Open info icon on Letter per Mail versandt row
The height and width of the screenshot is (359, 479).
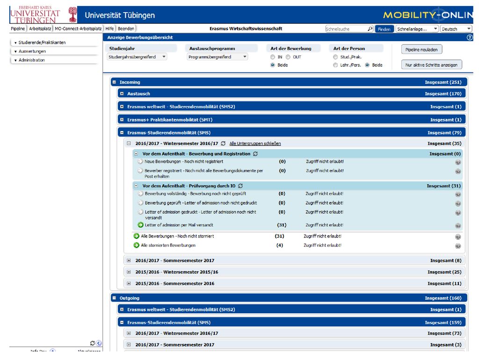458,226
